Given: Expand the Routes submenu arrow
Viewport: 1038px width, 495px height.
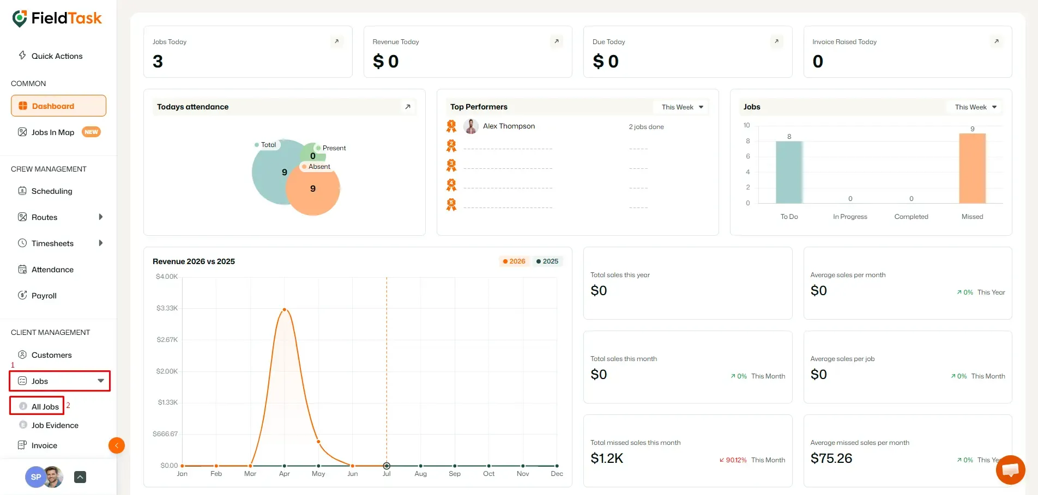Looking at the screenshot, I should (x=101, y=217).
